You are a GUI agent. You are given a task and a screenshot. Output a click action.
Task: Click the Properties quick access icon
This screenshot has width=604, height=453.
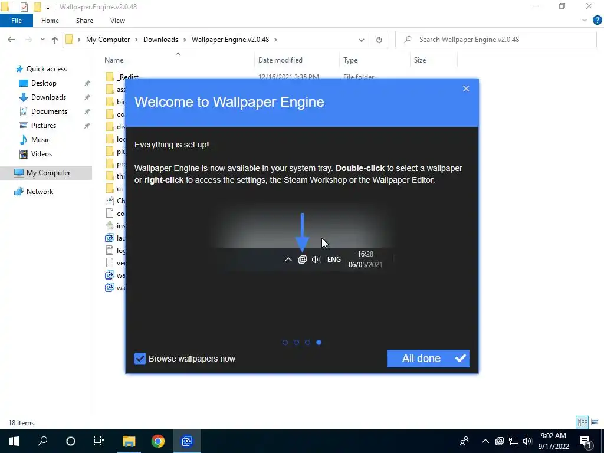24,7
